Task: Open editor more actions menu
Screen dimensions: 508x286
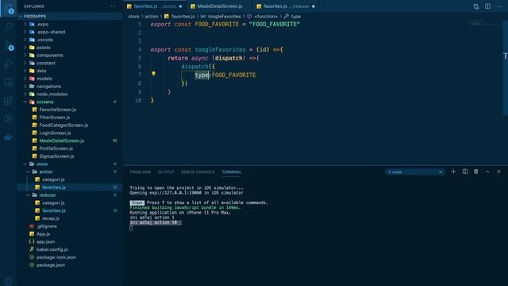Action: [x=498, y=6]
